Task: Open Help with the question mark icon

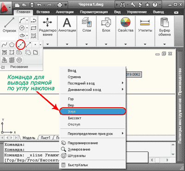Action: (155, 5)
